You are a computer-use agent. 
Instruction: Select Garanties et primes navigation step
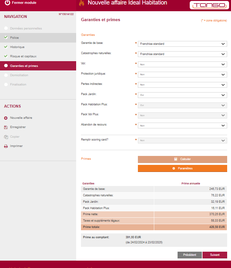pos(38,66)
